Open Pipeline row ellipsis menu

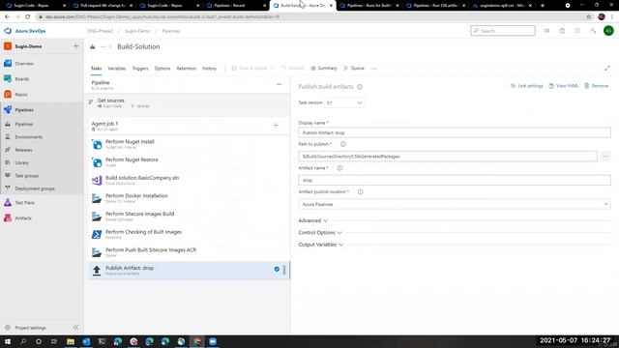click(x=280, y=84)
